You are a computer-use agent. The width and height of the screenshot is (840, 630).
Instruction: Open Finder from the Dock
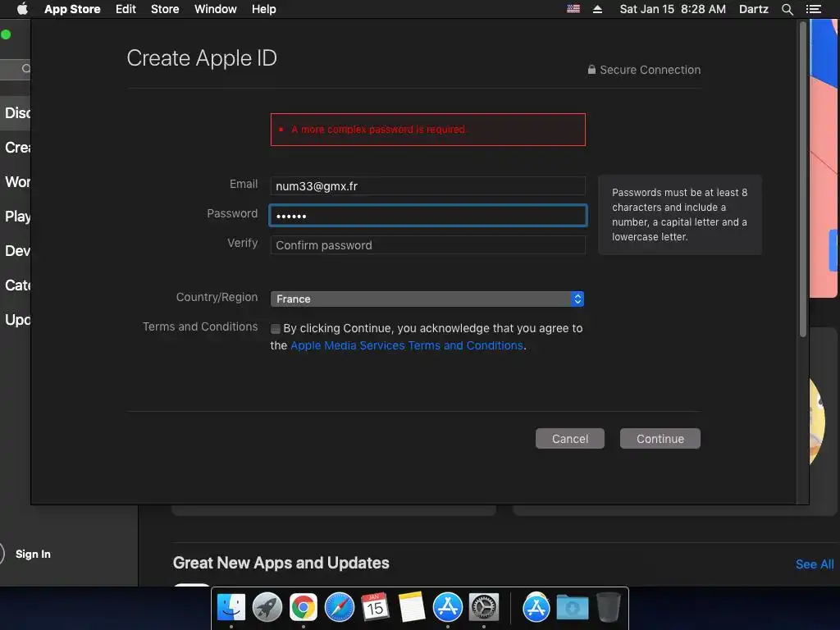(x=231, y=608)
